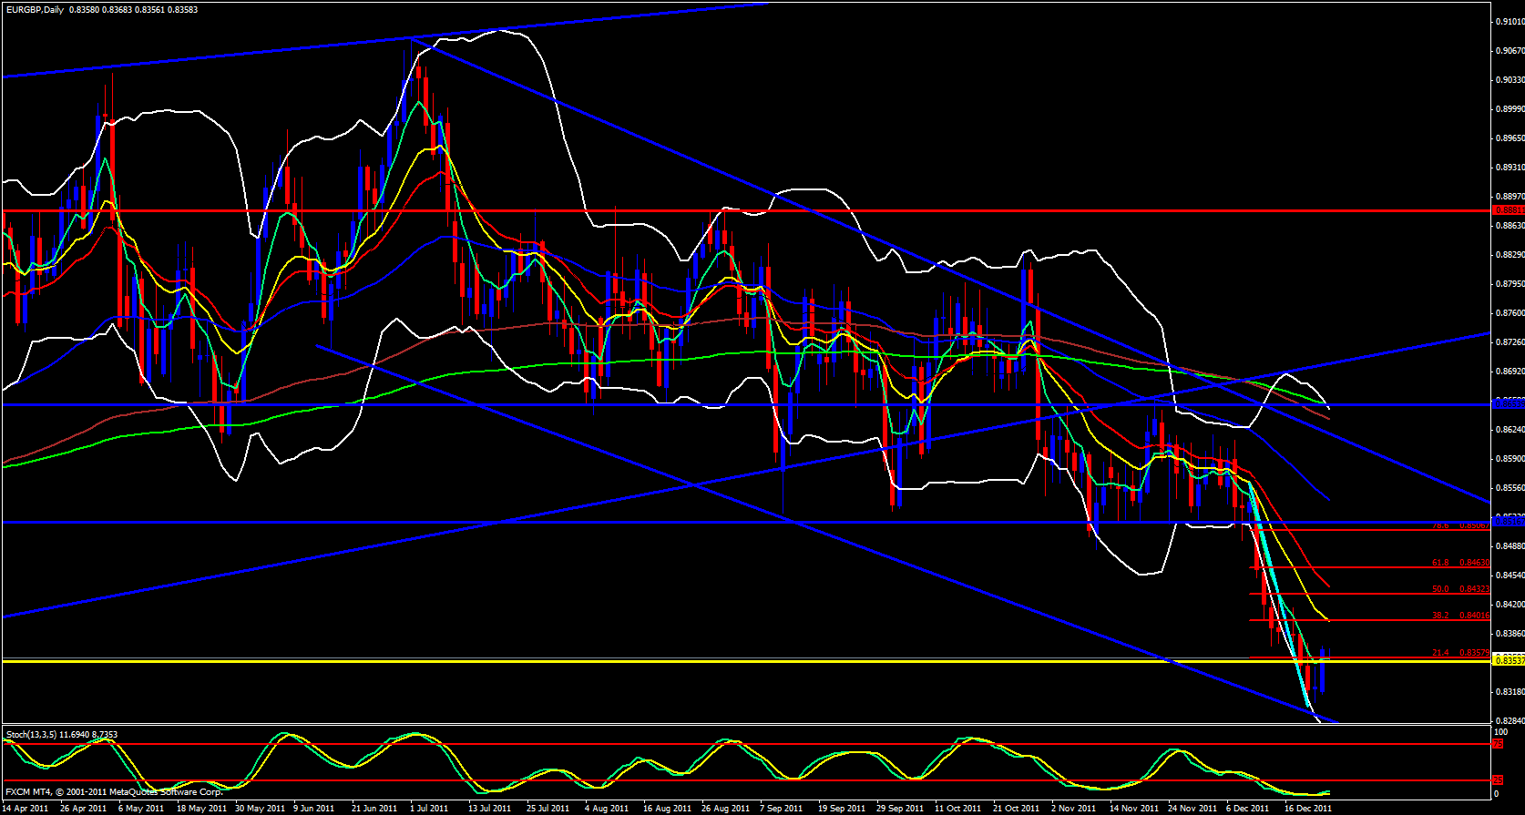Click the 16 Aug 2011 date label
1525x815 pixels.
pos(668,808)
